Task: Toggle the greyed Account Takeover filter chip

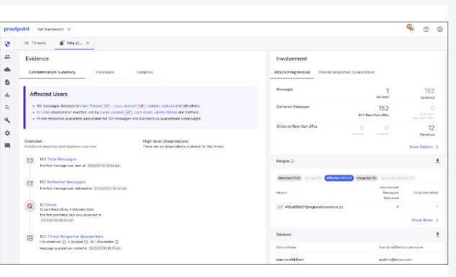Action: 398,178
